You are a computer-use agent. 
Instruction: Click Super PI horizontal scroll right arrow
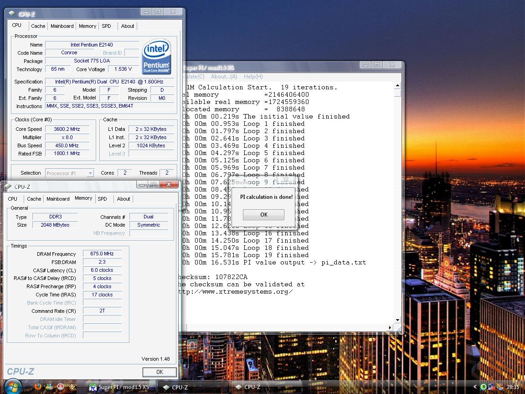[x=390, y=328]
